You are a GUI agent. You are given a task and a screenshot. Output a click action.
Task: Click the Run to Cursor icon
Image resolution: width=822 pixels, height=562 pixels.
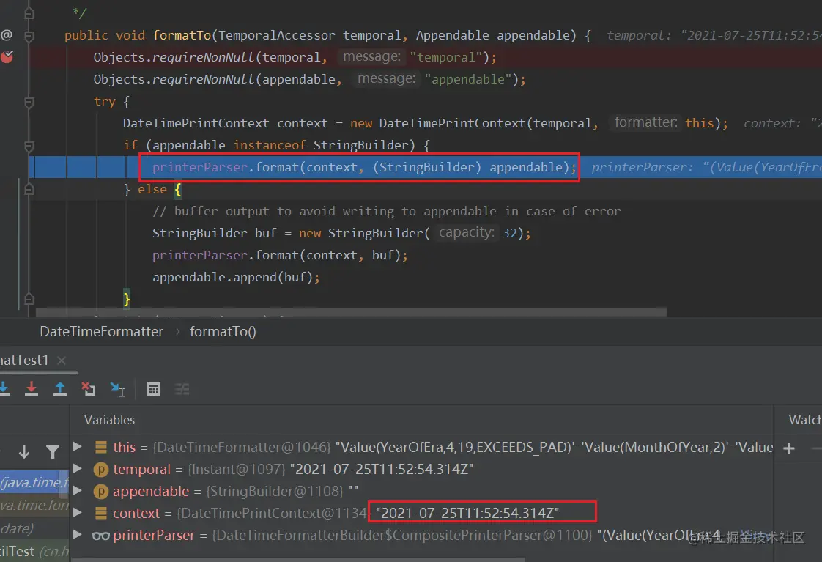(117, 389)
